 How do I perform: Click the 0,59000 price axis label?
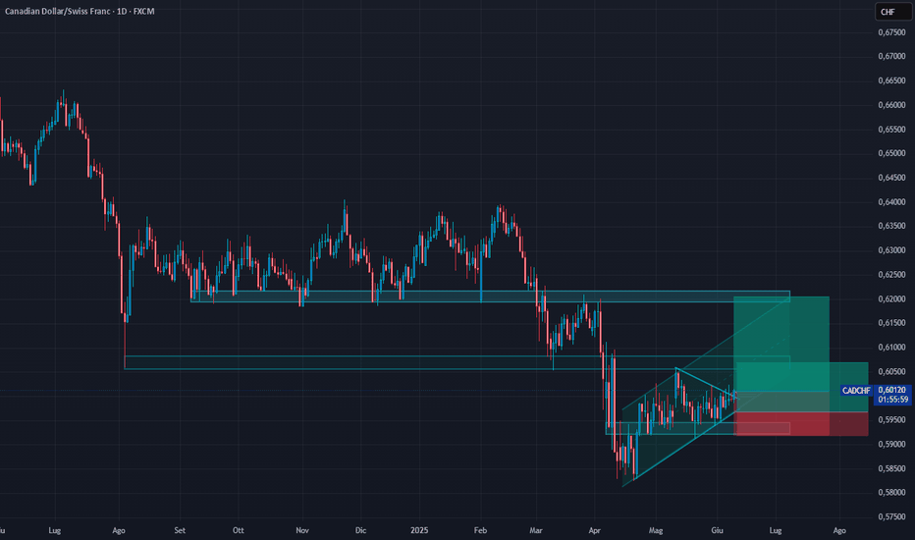[892, 444]
